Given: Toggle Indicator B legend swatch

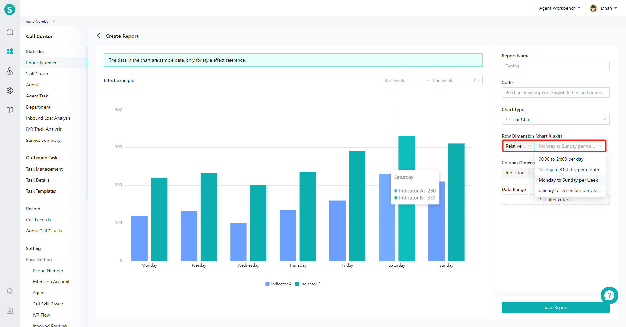Looking at the screenshot, I should pos(297,284).
